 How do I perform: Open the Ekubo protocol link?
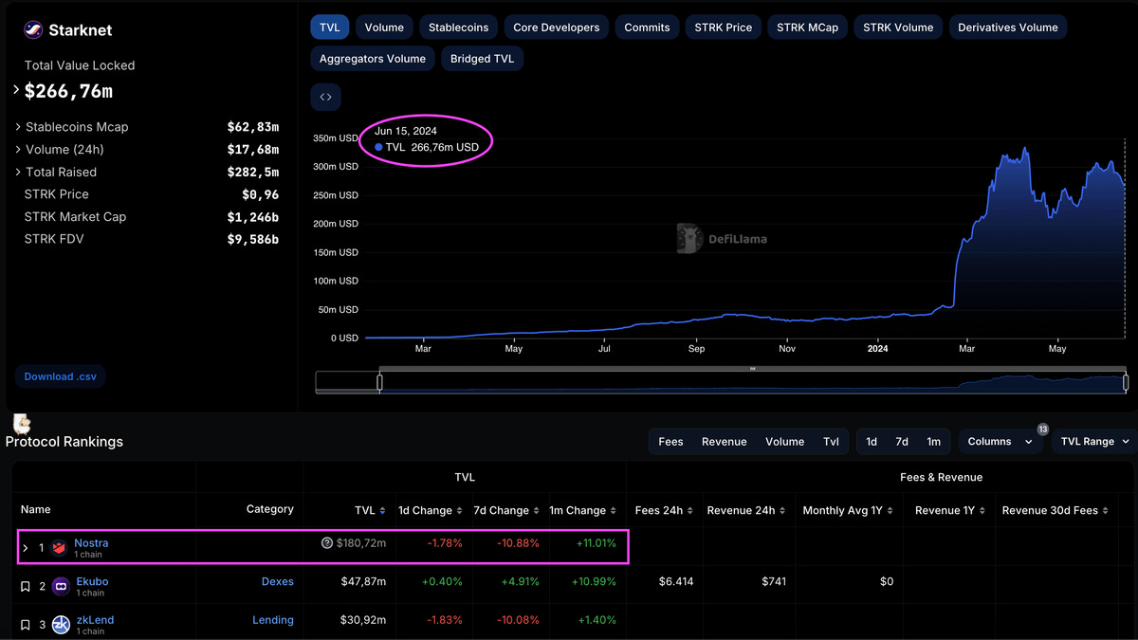[x=92, y=581]
